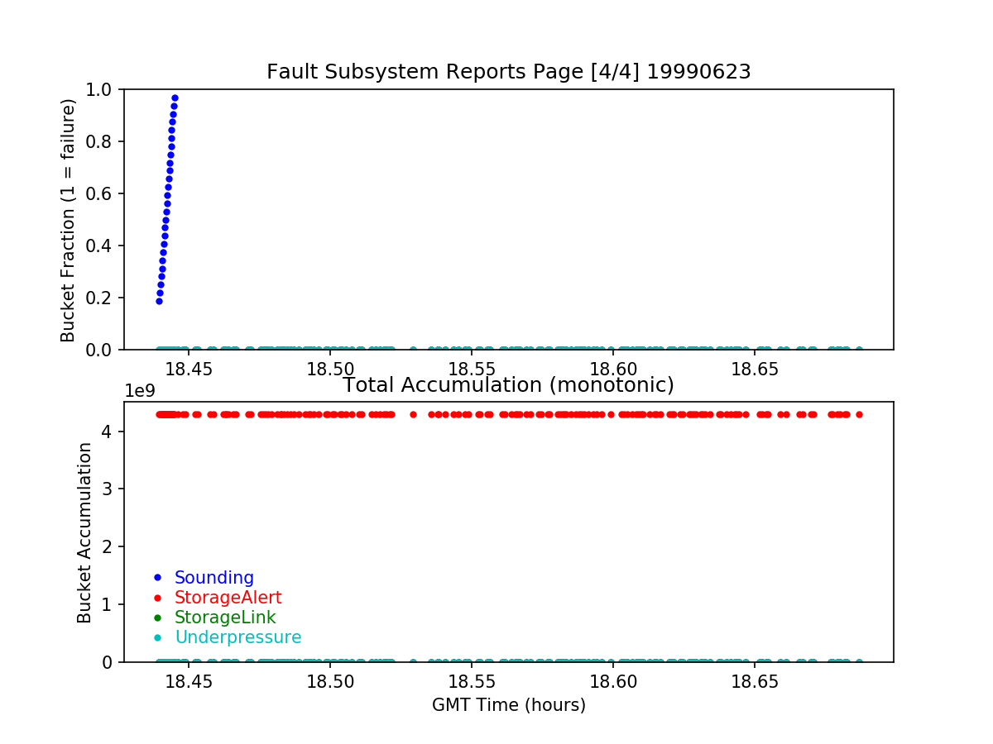The height and width of the screenshot is (744, 993).
Task: Click the 1e9 exponent label above lower plot
Action: 142,391
